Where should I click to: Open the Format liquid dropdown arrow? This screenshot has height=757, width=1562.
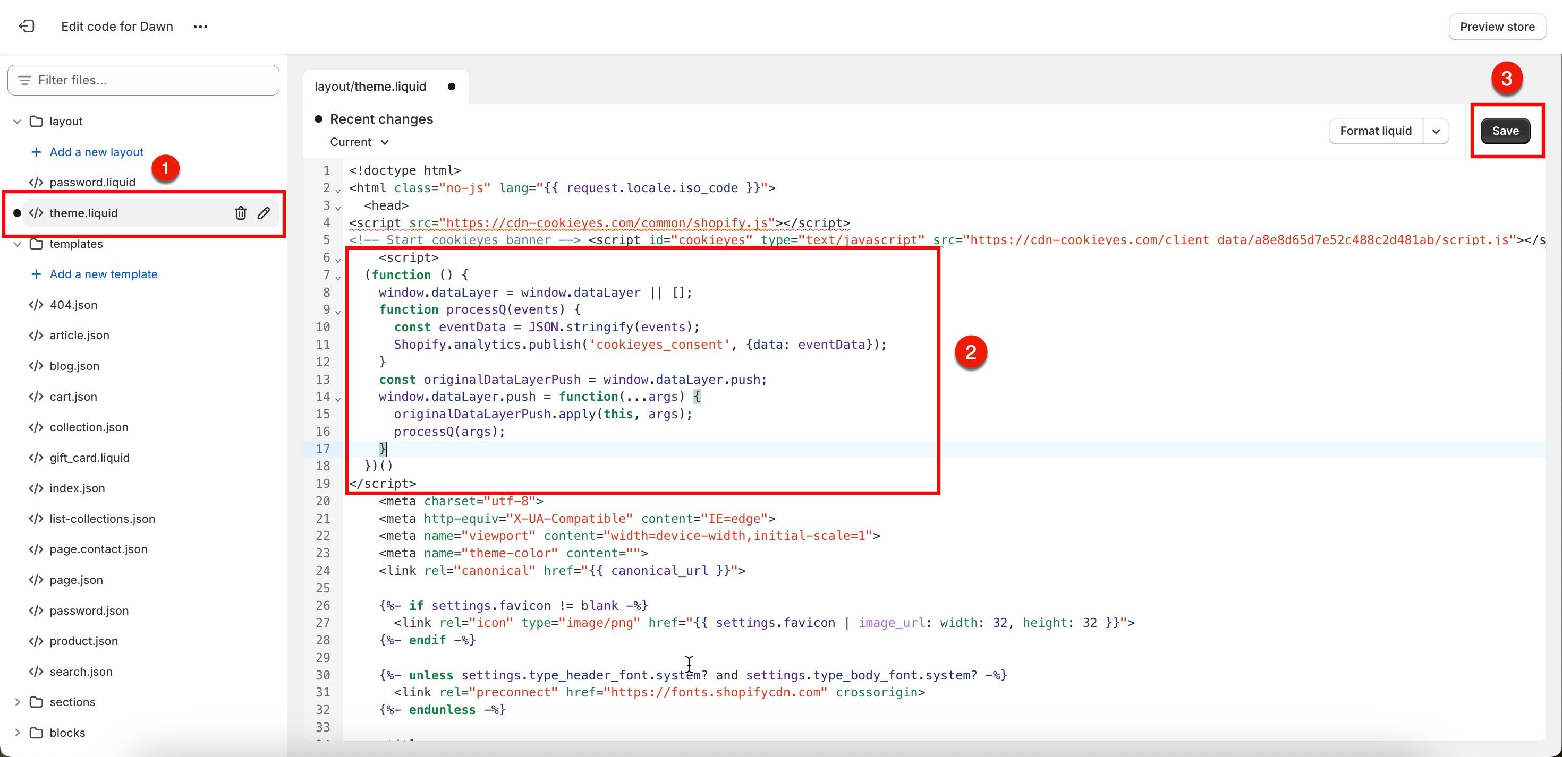1436,131
